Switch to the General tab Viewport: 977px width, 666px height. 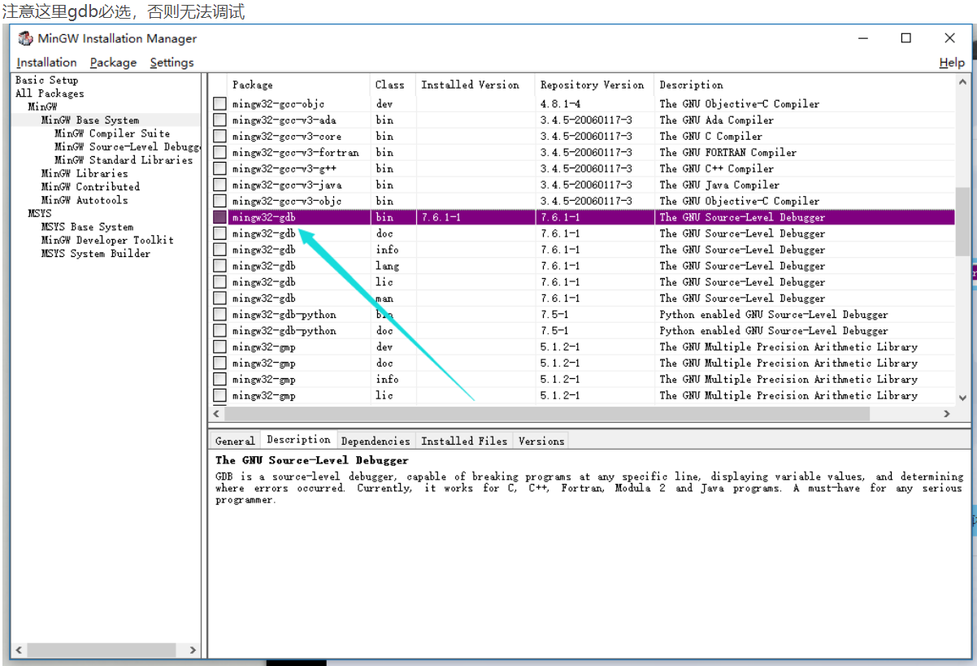pos(235,441)
